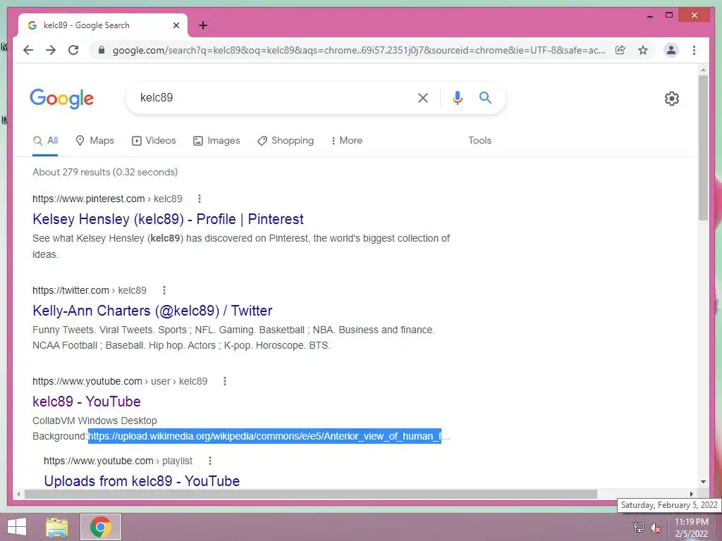Open Chrome's three-dot menu
The image size is (722, 541).
(x=694, y=50)
